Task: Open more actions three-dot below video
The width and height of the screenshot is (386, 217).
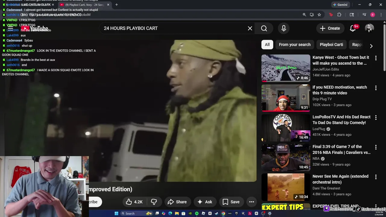Action: pyautogui.click(x=252, y=202)
